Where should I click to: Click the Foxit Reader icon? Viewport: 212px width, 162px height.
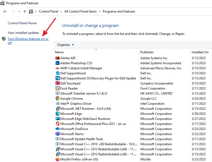click(x=57, y=88)
